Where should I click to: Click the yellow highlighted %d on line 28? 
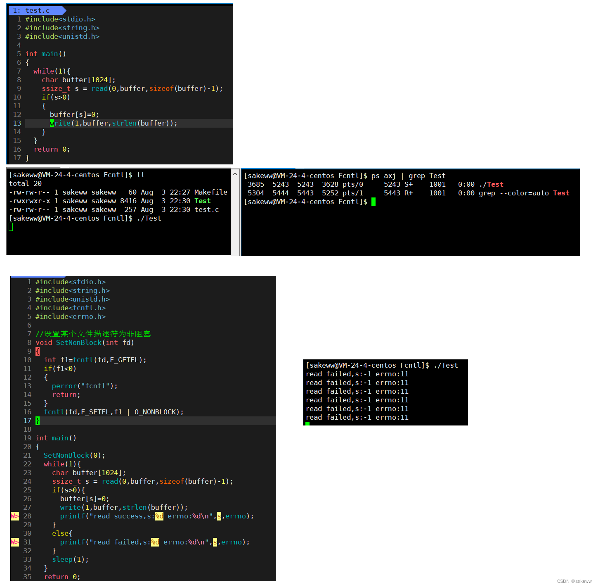[159, 516]
